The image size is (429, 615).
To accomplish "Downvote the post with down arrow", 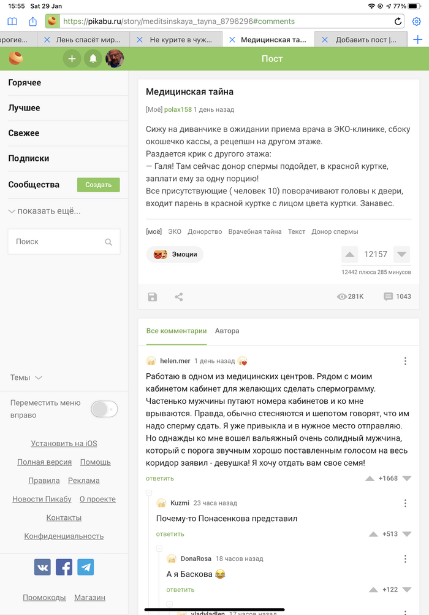I will pos(401,255).
